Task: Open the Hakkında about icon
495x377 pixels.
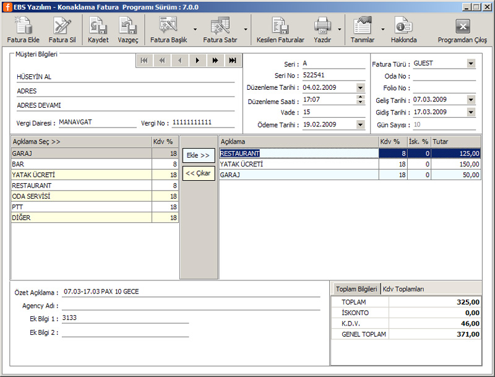Action: [x=404, y=29]
